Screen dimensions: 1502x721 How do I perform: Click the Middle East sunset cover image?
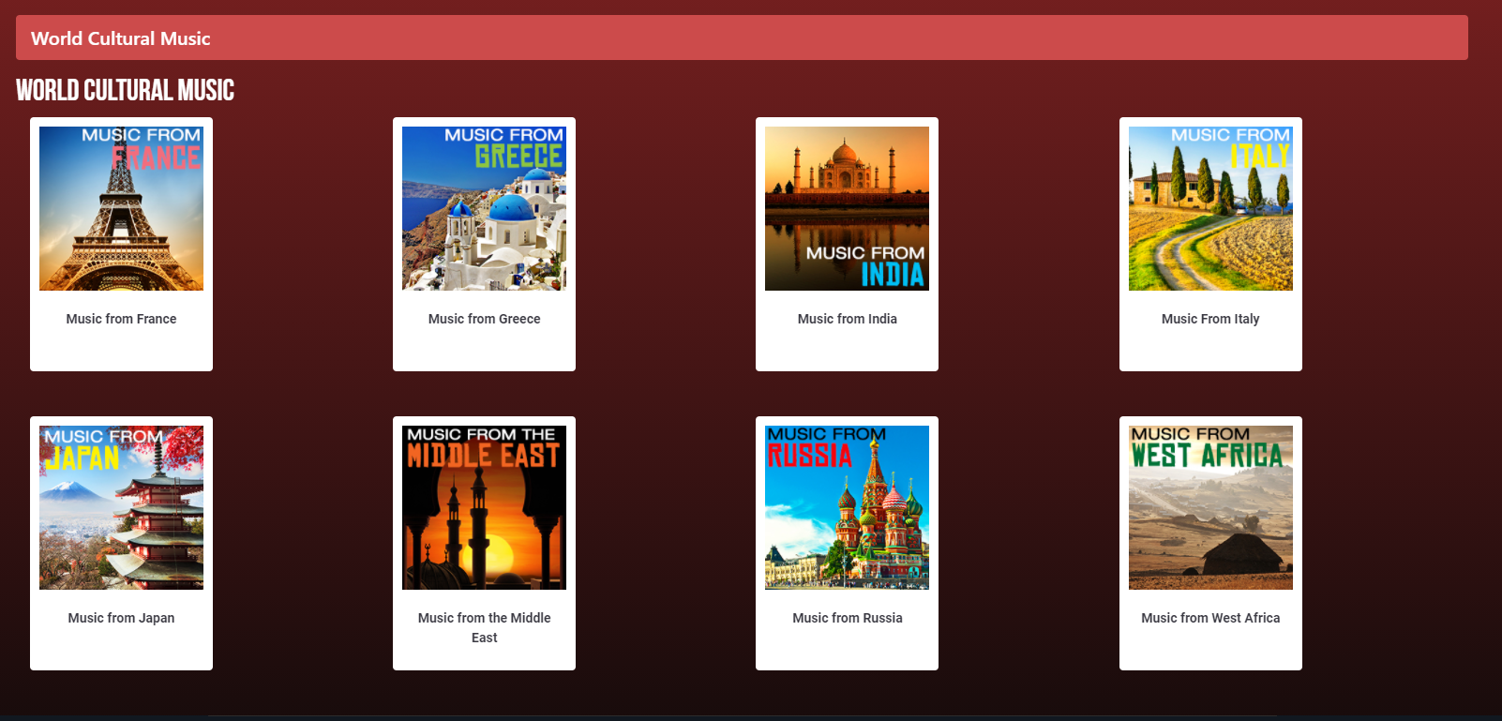point(484,507)
